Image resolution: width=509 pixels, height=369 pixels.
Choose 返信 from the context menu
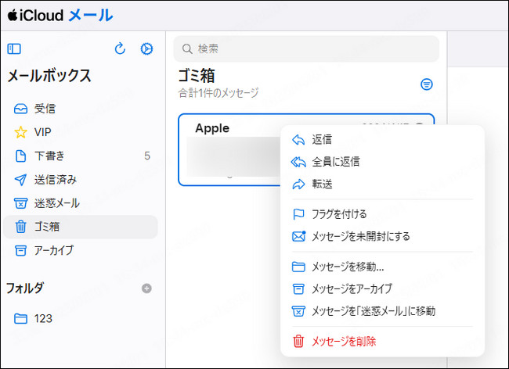(382, 140)
